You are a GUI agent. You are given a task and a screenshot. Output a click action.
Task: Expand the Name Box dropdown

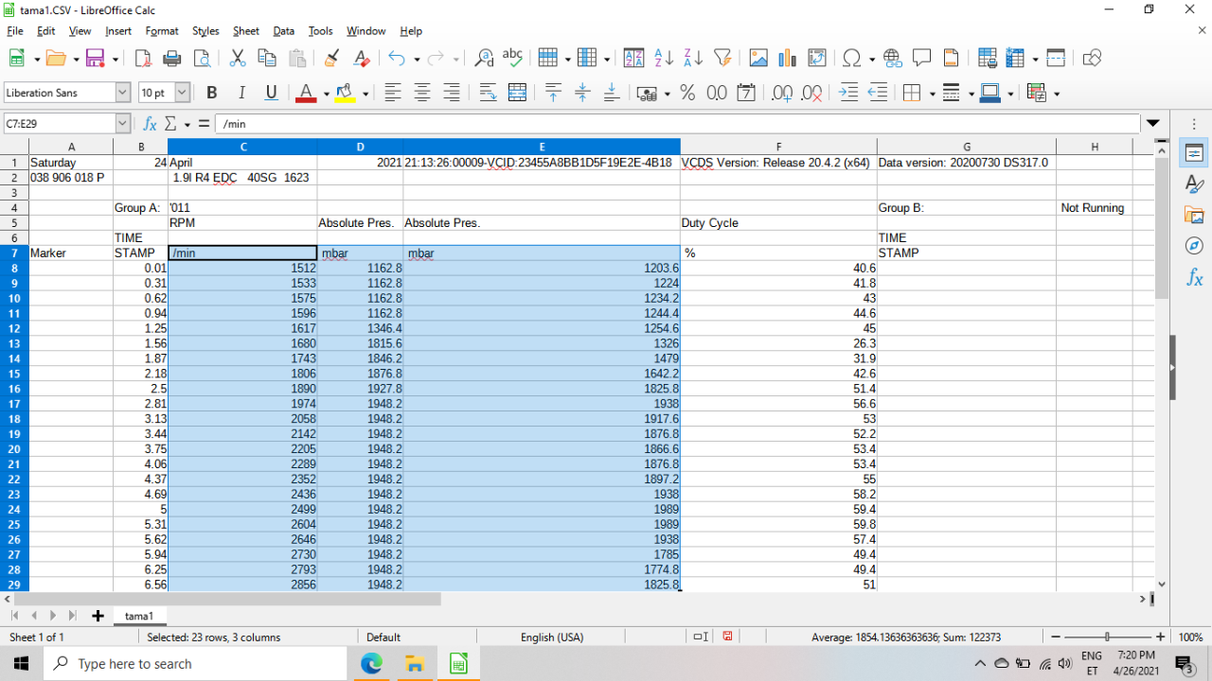tap(123, 124)
